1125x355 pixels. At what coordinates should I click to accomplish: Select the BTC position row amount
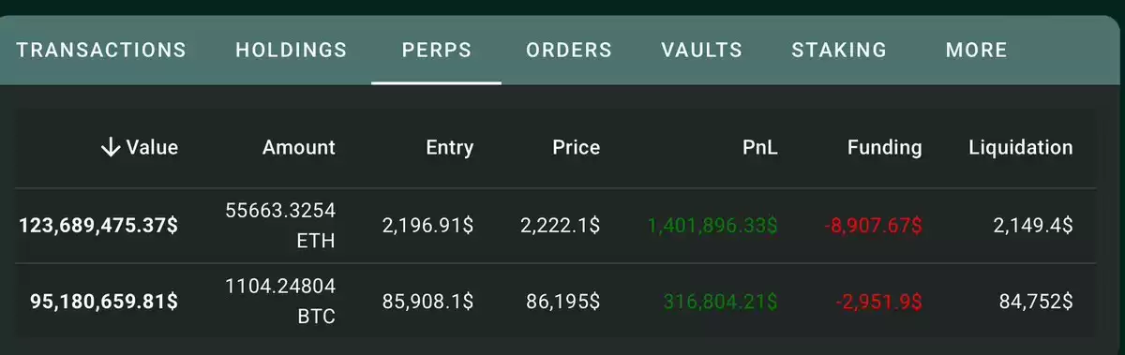pyautogui.click(x=280, y=302)
